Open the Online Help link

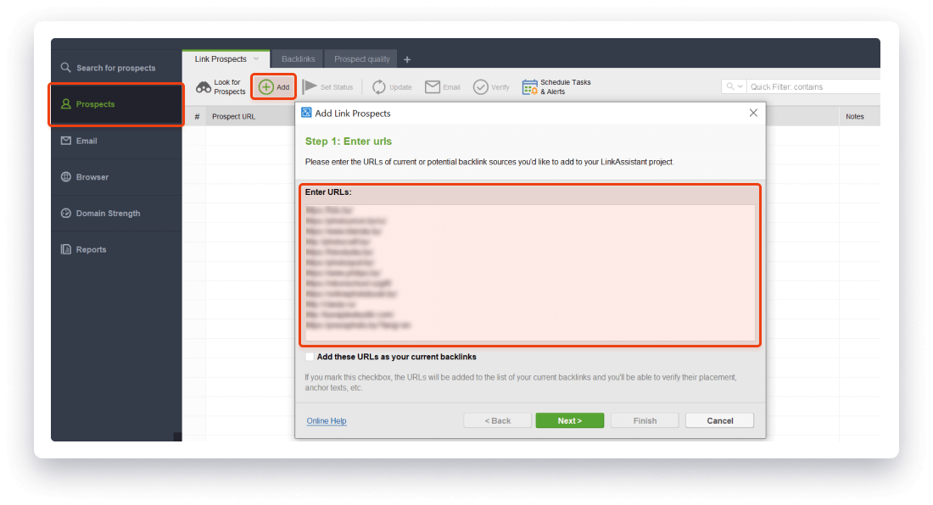(x=327, y=420)
